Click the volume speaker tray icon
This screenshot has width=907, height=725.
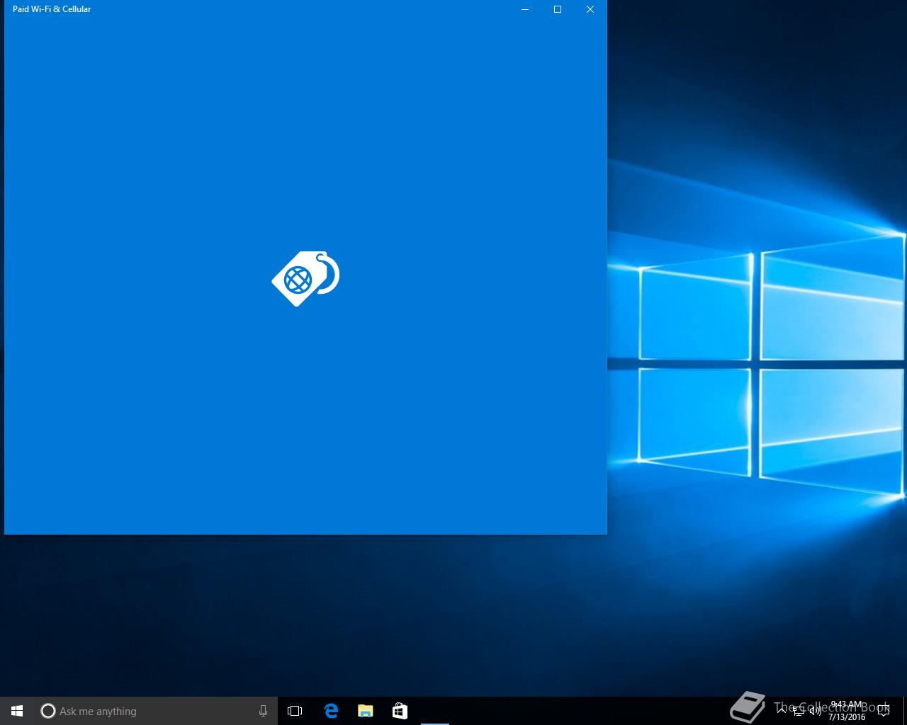click(816, 712)
